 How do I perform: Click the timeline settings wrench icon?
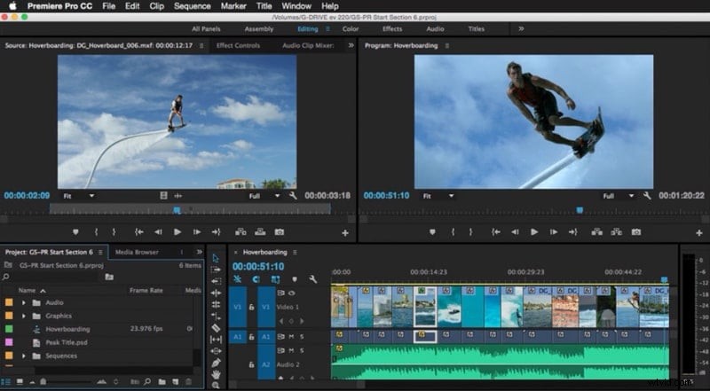[313, 279]
